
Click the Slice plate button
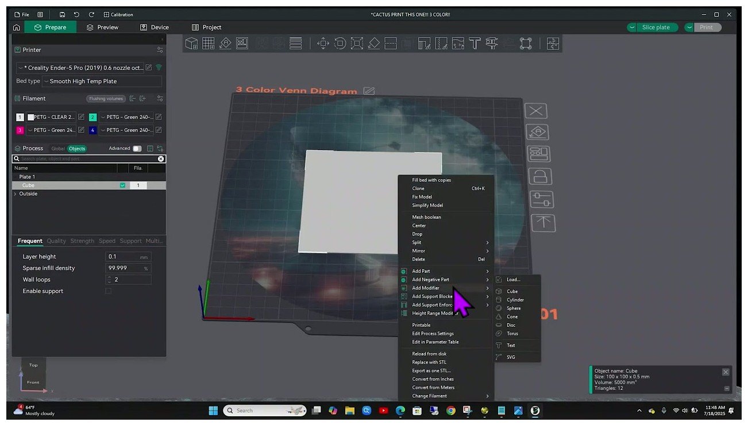(656, 27)
